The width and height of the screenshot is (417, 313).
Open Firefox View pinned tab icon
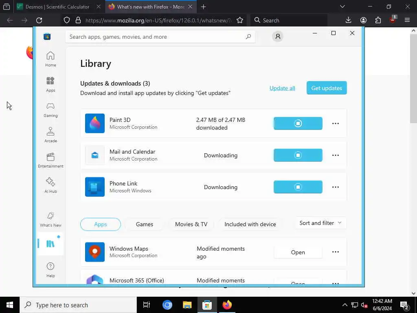coord(7,7)
